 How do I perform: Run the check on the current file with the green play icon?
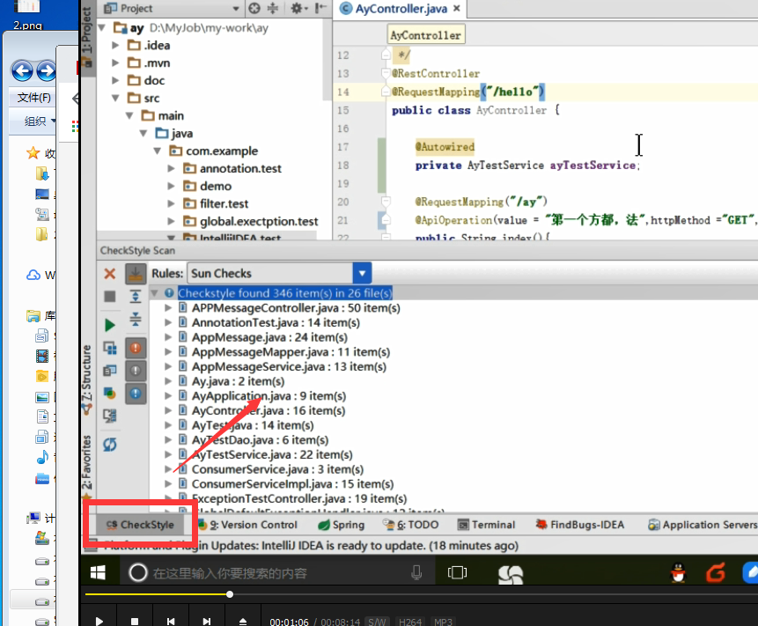pyautogui.click(x=110, y=325)
